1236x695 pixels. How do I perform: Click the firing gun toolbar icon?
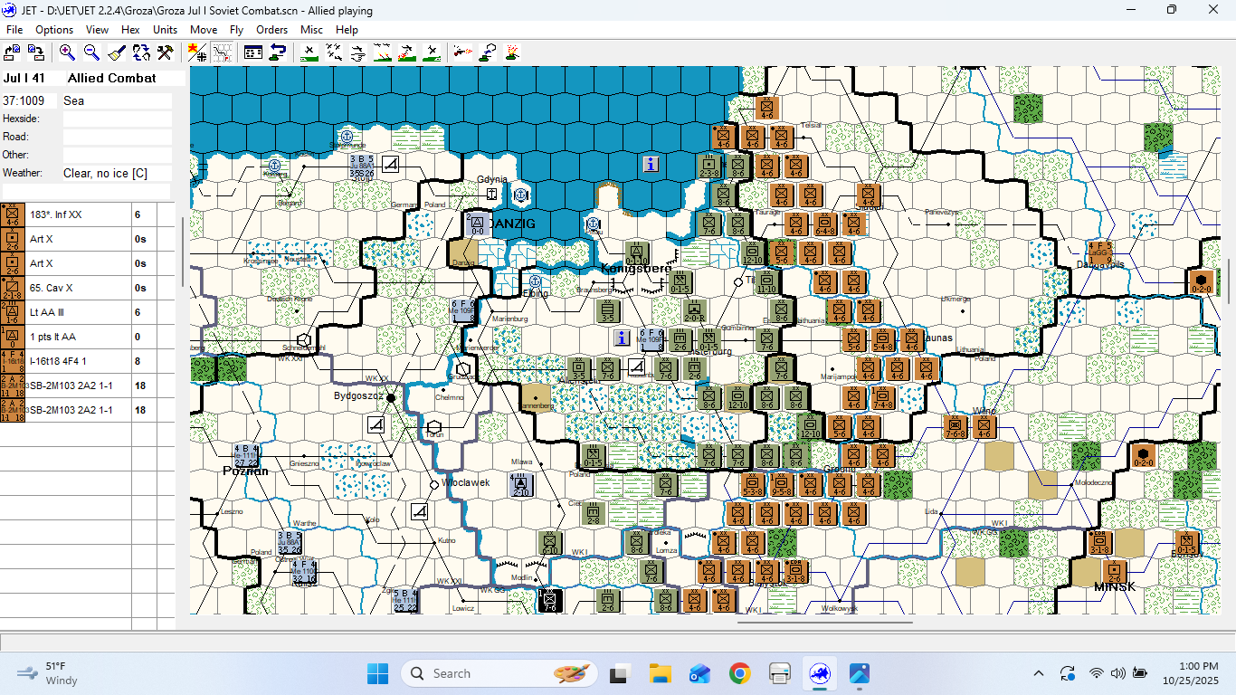click(x=463, y=52)
